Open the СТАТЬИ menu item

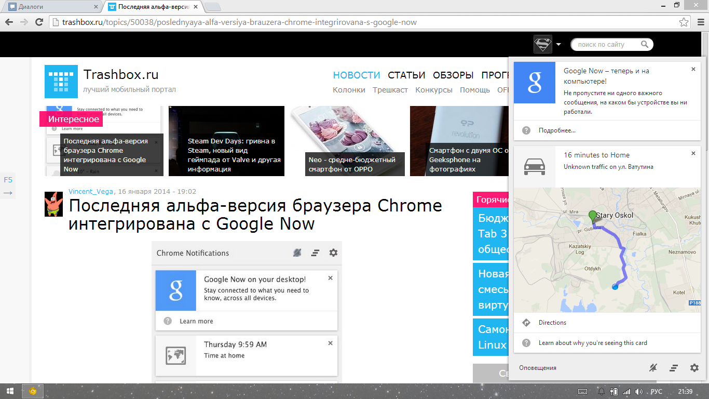406,75
